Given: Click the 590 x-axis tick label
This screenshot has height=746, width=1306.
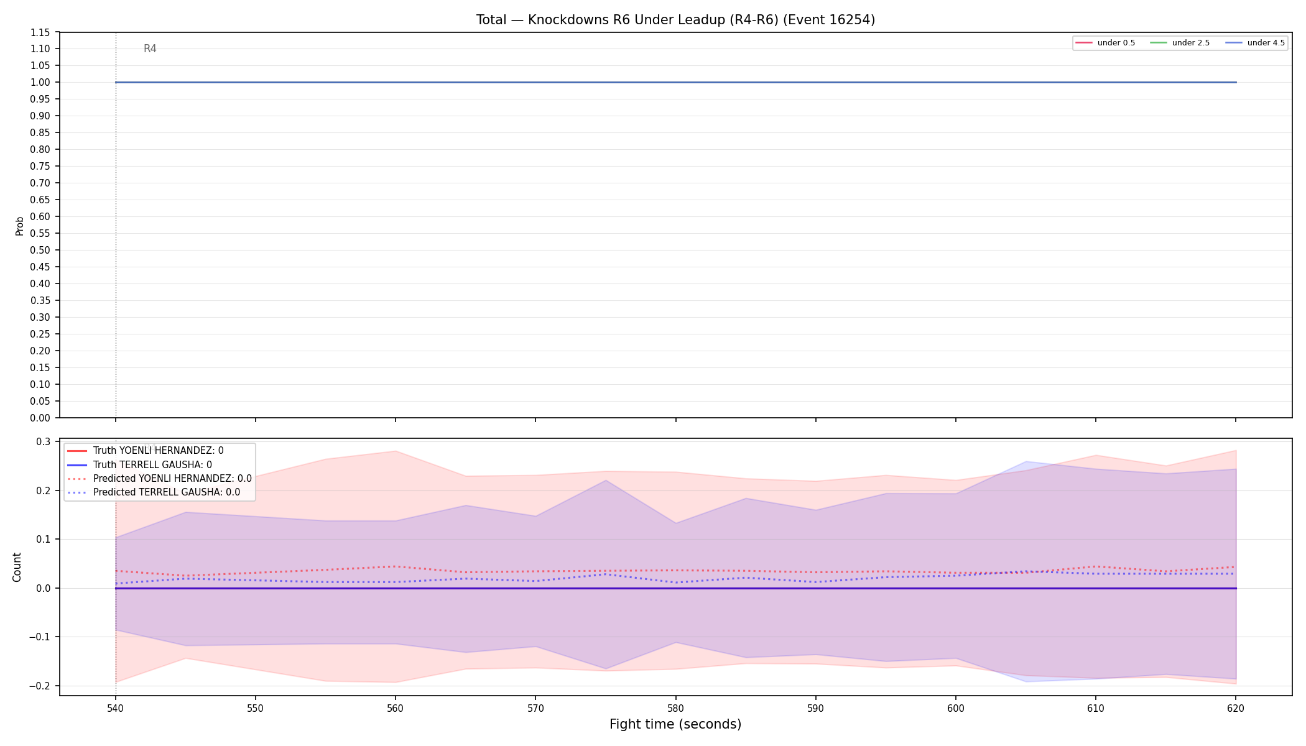Looking at the screenshot, I should [x=815, y=707].
